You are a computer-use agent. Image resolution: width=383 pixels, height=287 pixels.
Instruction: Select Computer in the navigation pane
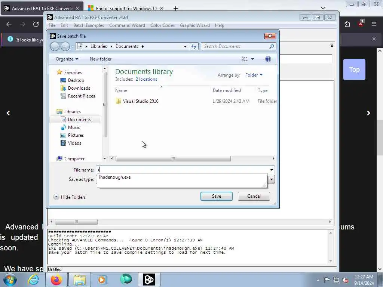point(74,158)
